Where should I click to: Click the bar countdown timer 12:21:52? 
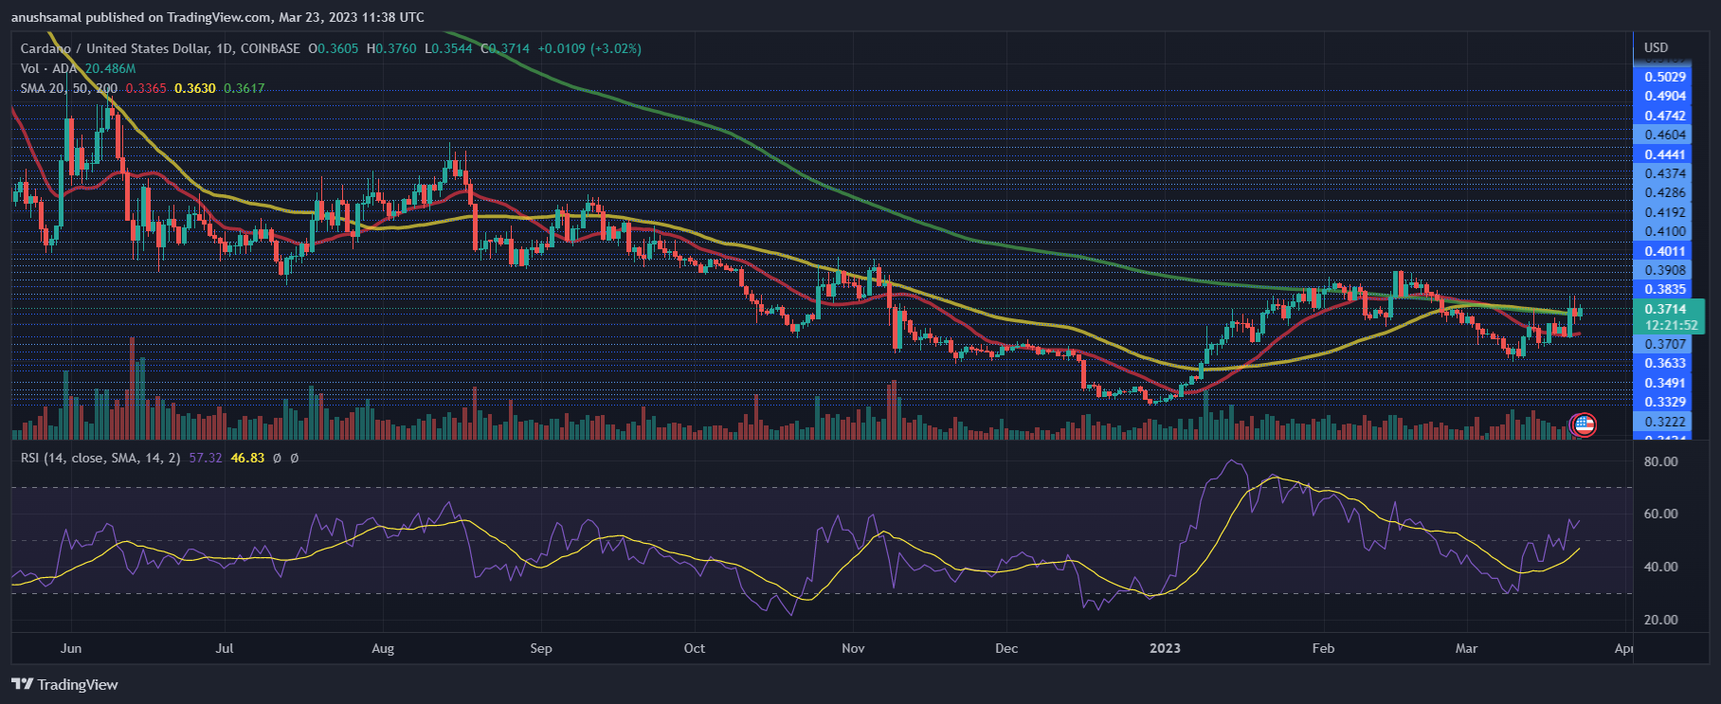click(x=1672, y=325)
